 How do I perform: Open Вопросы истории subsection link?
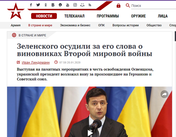125,25
